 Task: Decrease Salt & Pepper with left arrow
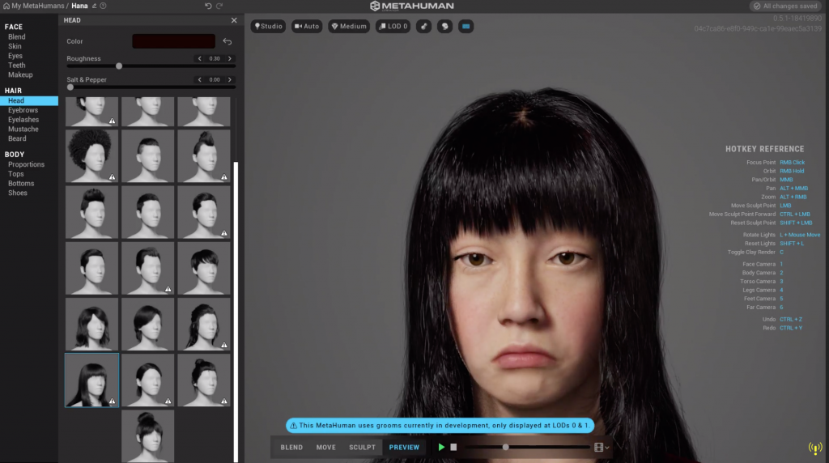pos(199,80)
